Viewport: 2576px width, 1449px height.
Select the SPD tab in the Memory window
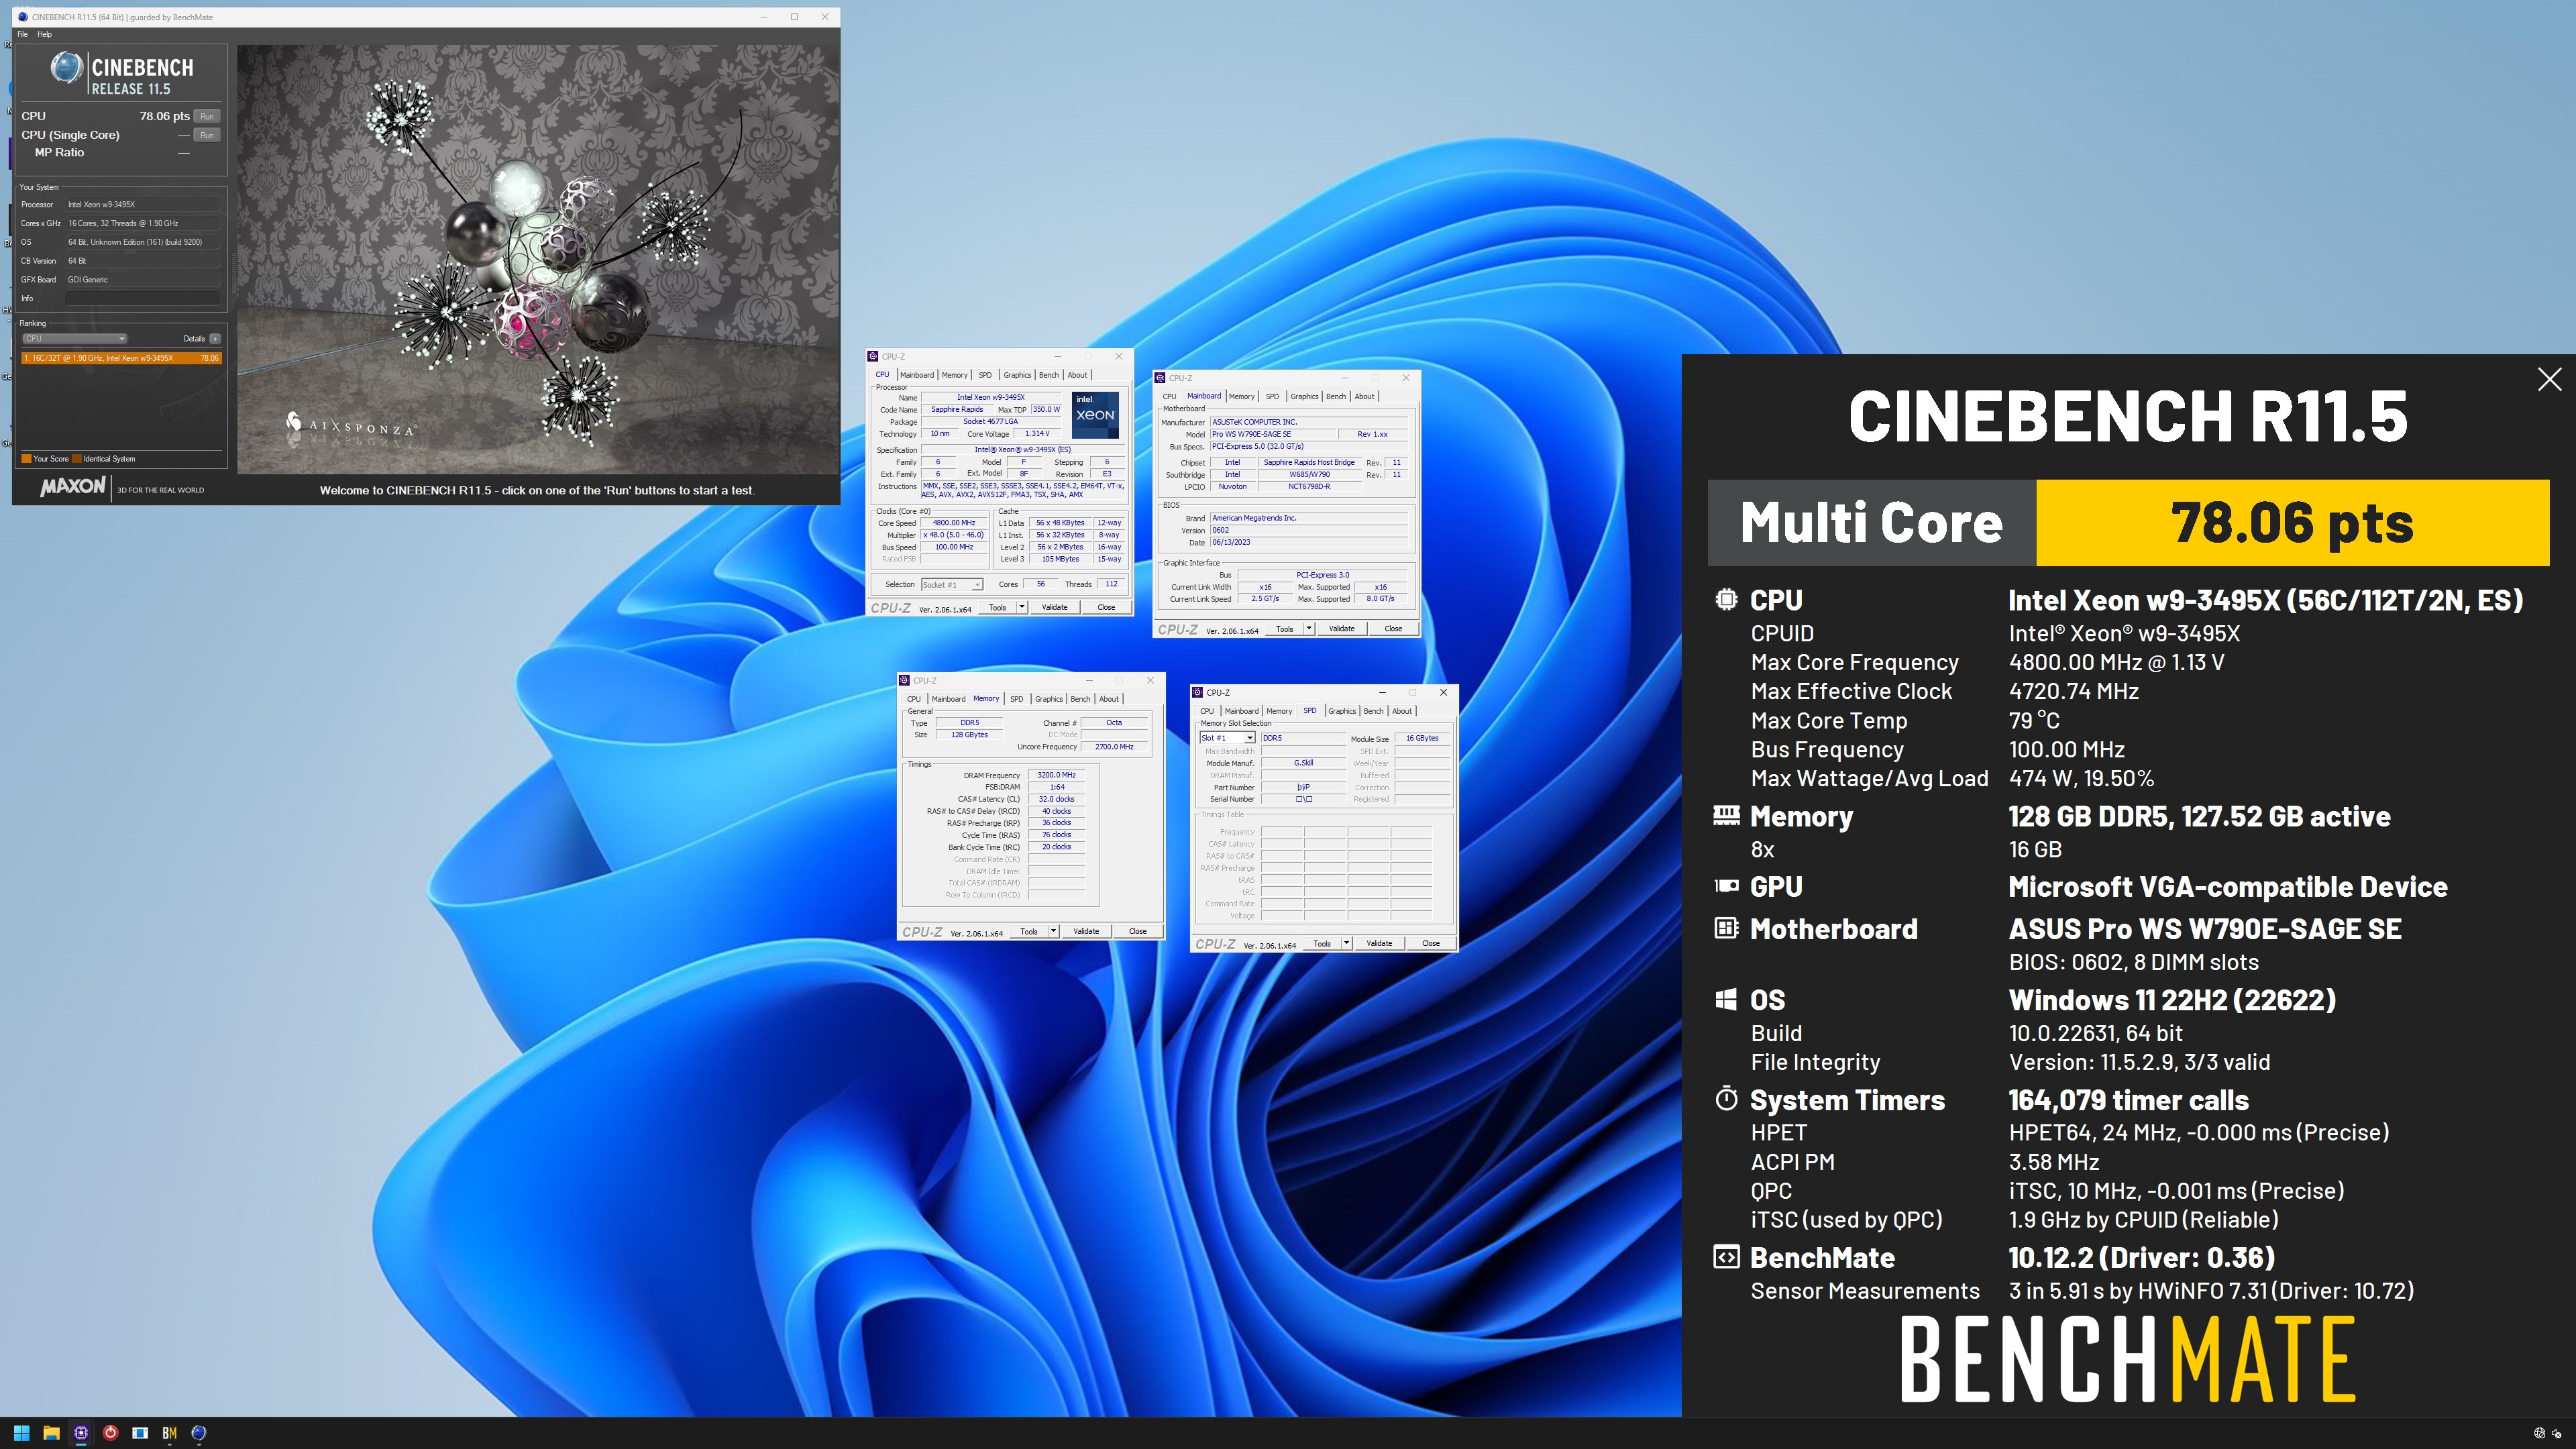(x=1016, y=699)
